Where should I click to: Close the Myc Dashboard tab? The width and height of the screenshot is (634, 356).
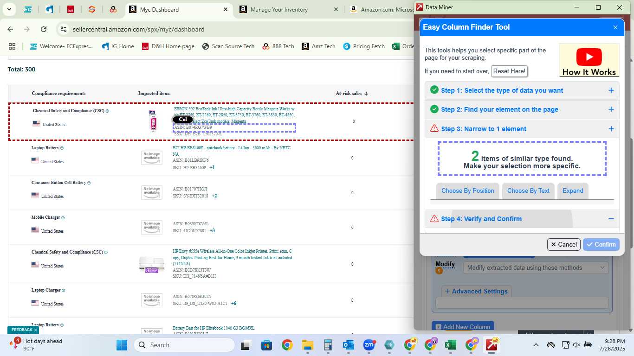coord(225,9)
